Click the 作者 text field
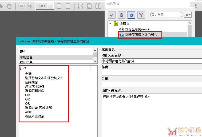Screen dimensions: 202x137 [152, 73]
